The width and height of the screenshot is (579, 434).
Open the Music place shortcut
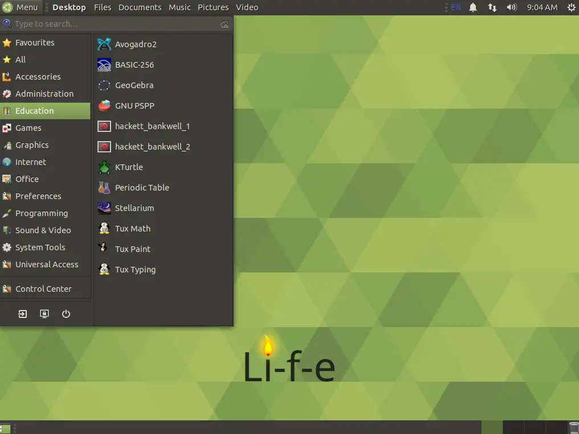point(180,7)
